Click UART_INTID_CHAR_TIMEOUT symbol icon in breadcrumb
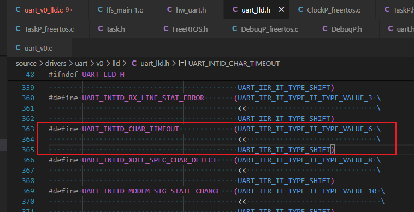 point(182,63)
